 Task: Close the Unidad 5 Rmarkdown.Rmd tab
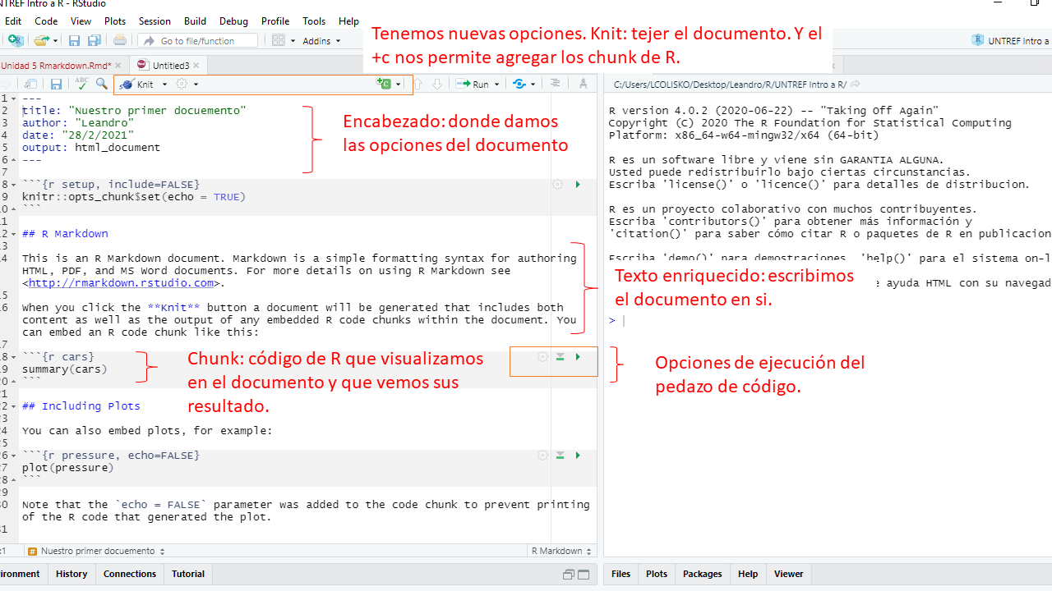tap(118, 65)
